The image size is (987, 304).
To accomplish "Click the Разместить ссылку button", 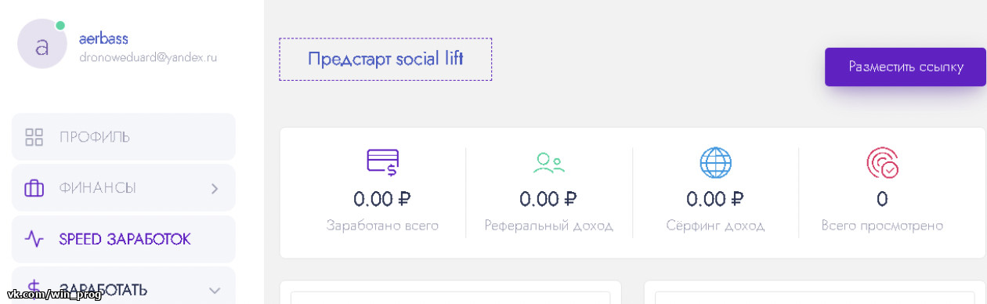I will (x=906, y=67).
